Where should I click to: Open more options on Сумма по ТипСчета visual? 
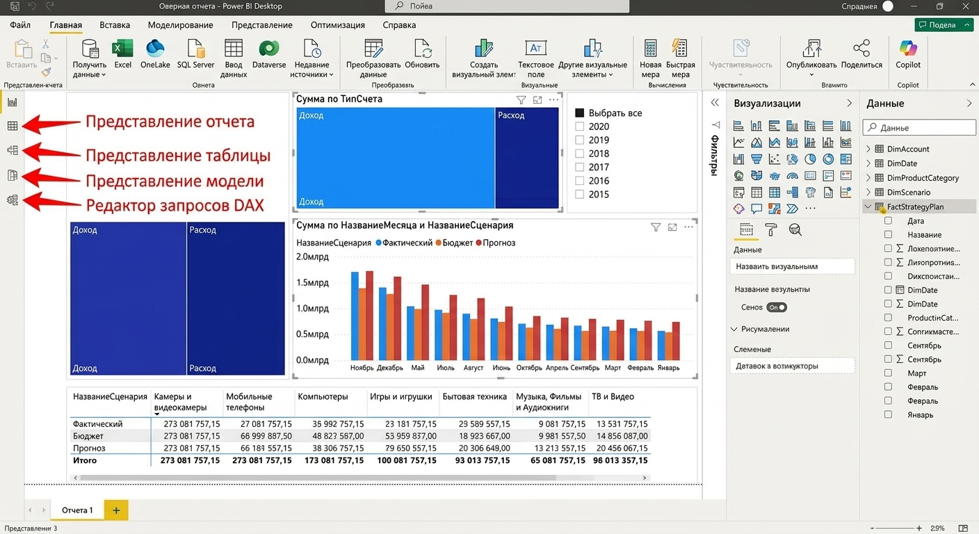(553, 99)
